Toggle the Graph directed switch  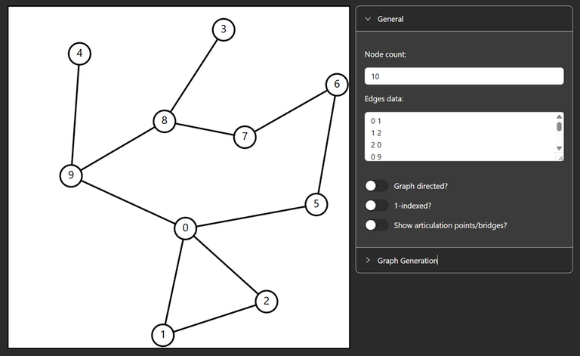coord(376,186)
